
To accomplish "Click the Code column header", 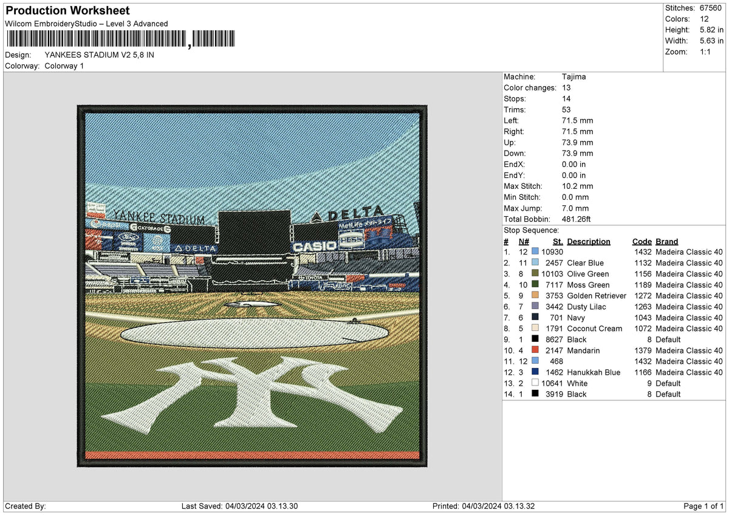I will pos(642,241).
